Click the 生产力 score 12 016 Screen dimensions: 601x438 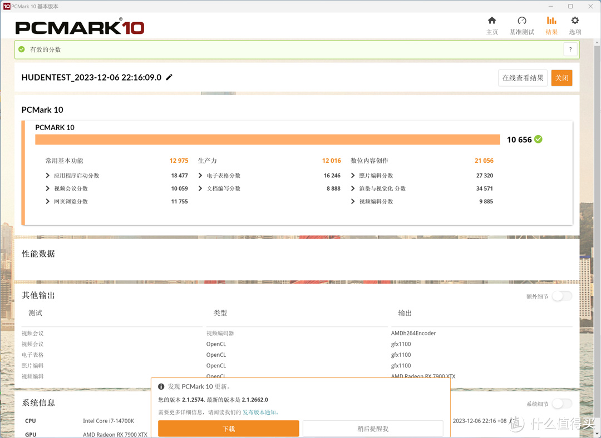(332, 161)
